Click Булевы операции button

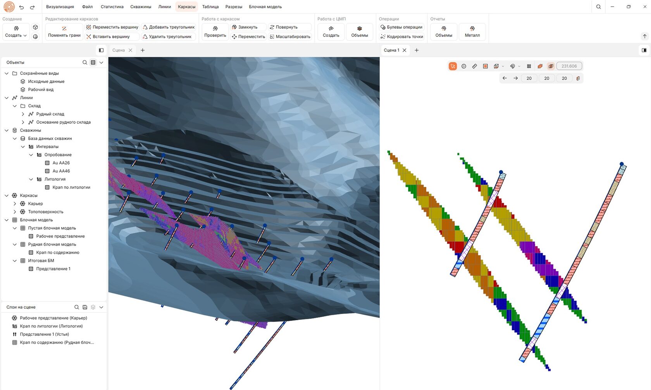click(x=401, y=27)
